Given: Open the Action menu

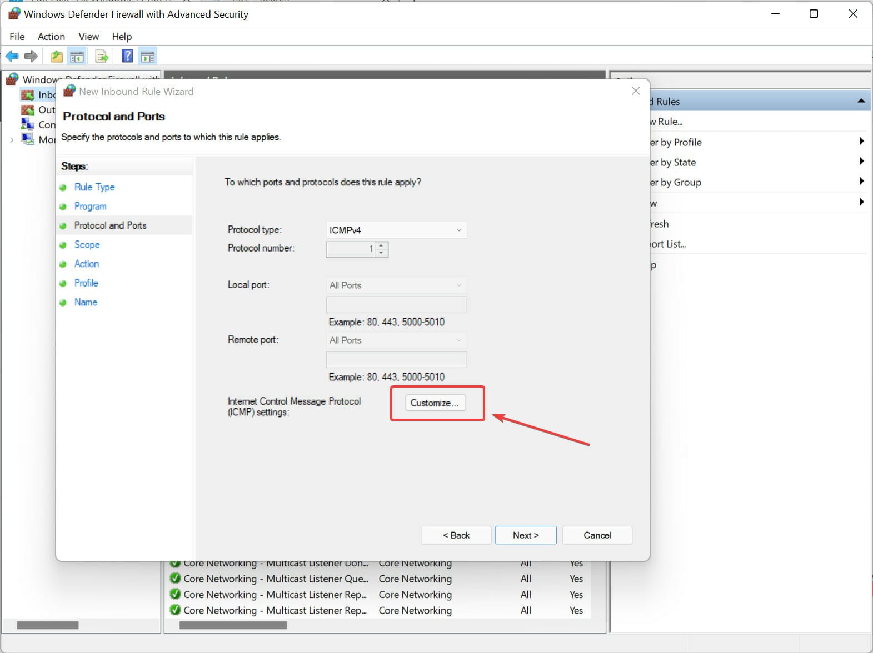Looking at the screenshot, I should [x=51, y=37].
